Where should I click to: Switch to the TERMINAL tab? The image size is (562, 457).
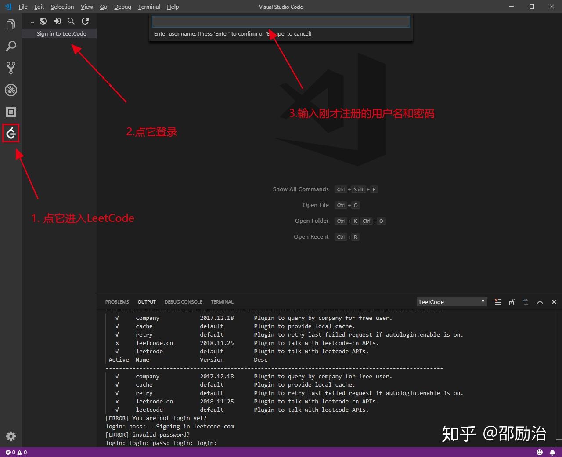coord(222,302)
